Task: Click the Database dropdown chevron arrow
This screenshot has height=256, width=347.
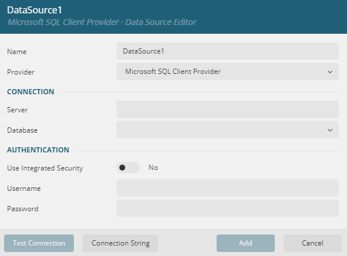Action: coord(330,130)
